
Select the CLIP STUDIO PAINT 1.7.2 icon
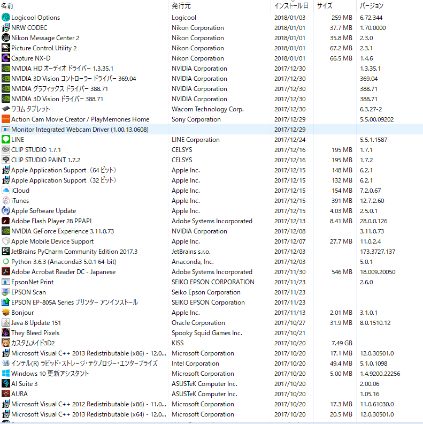coord(6,160)
